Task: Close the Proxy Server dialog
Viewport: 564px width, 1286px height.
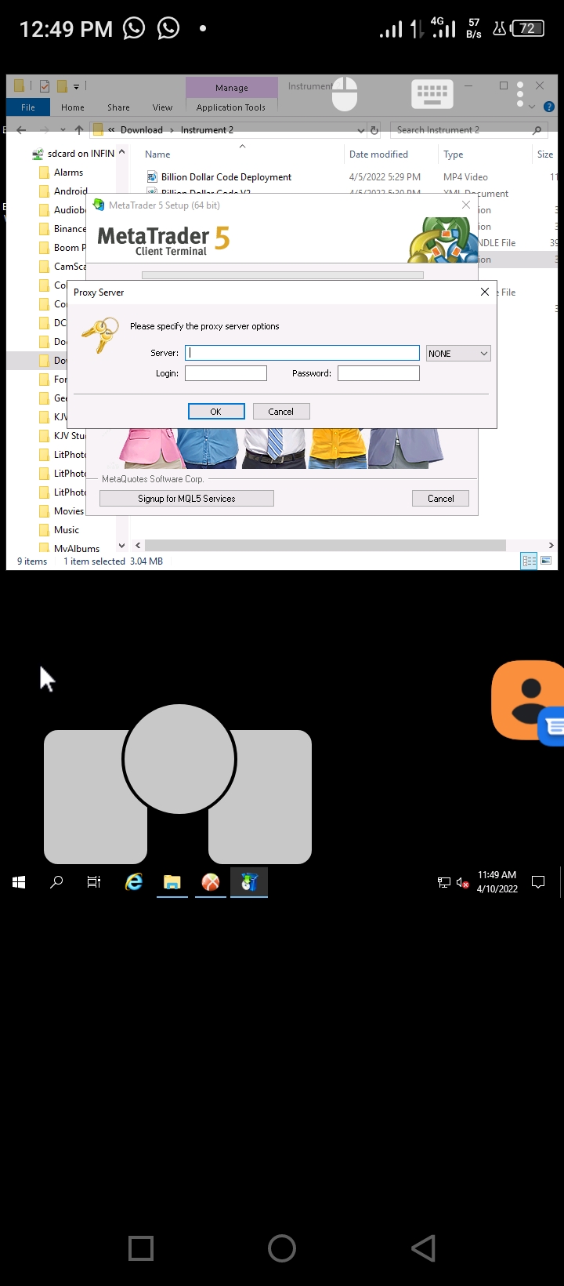Action: point(485,292)
